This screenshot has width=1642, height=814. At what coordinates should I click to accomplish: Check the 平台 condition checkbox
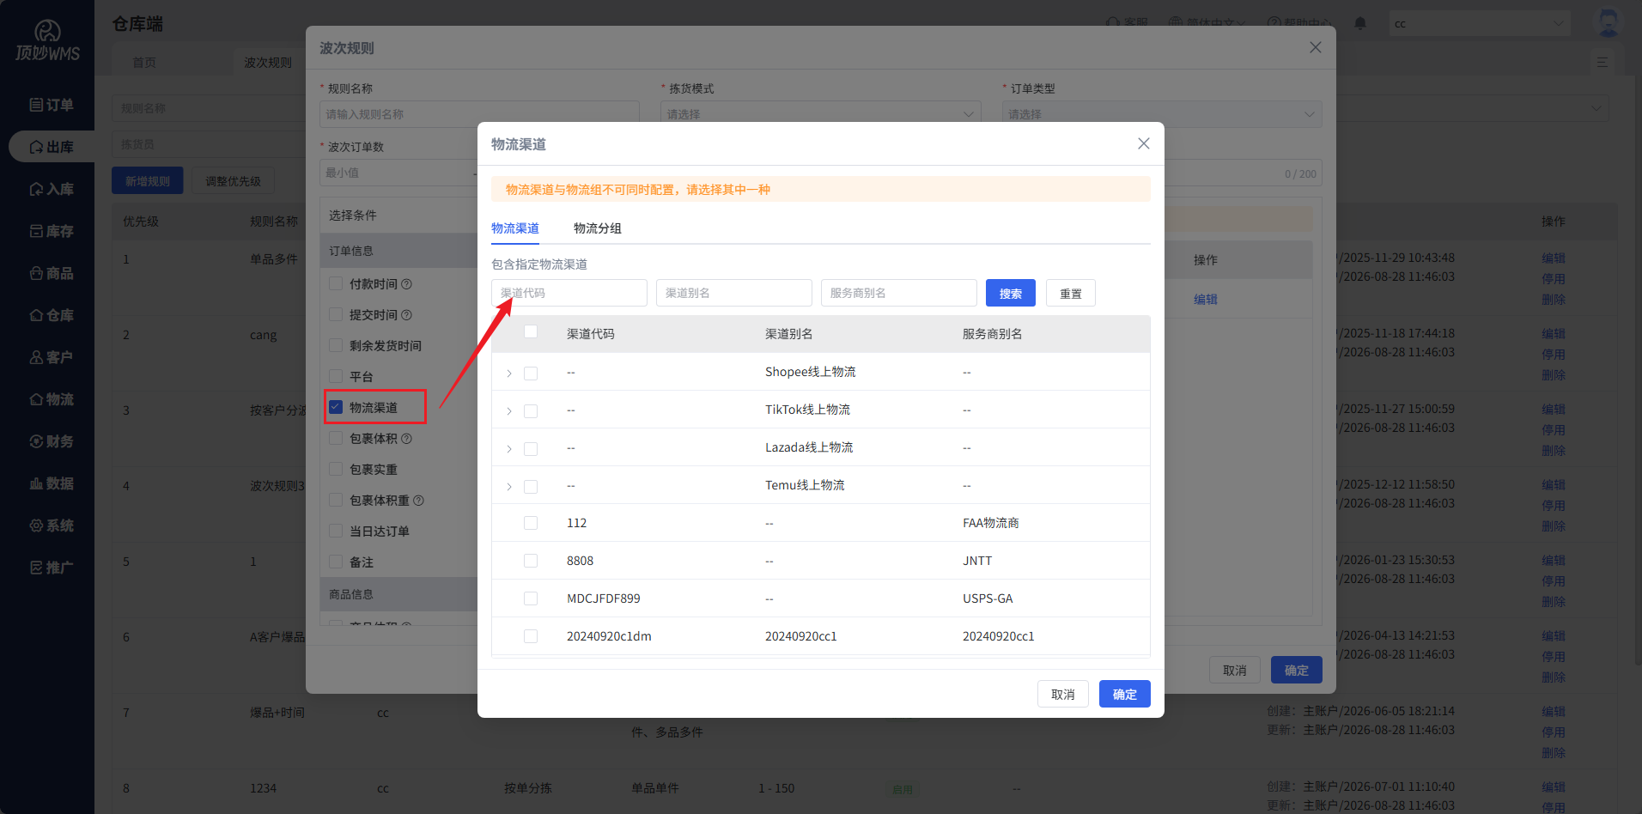(x=336, y=376)
